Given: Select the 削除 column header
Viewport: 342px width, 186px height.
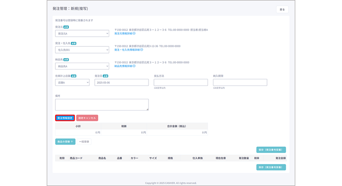Looking at the screenshot, I should [x=62, y=158].
